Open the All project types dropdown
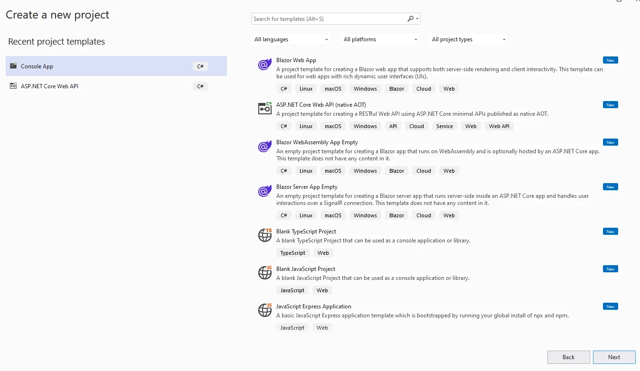 tap(469, 39)
